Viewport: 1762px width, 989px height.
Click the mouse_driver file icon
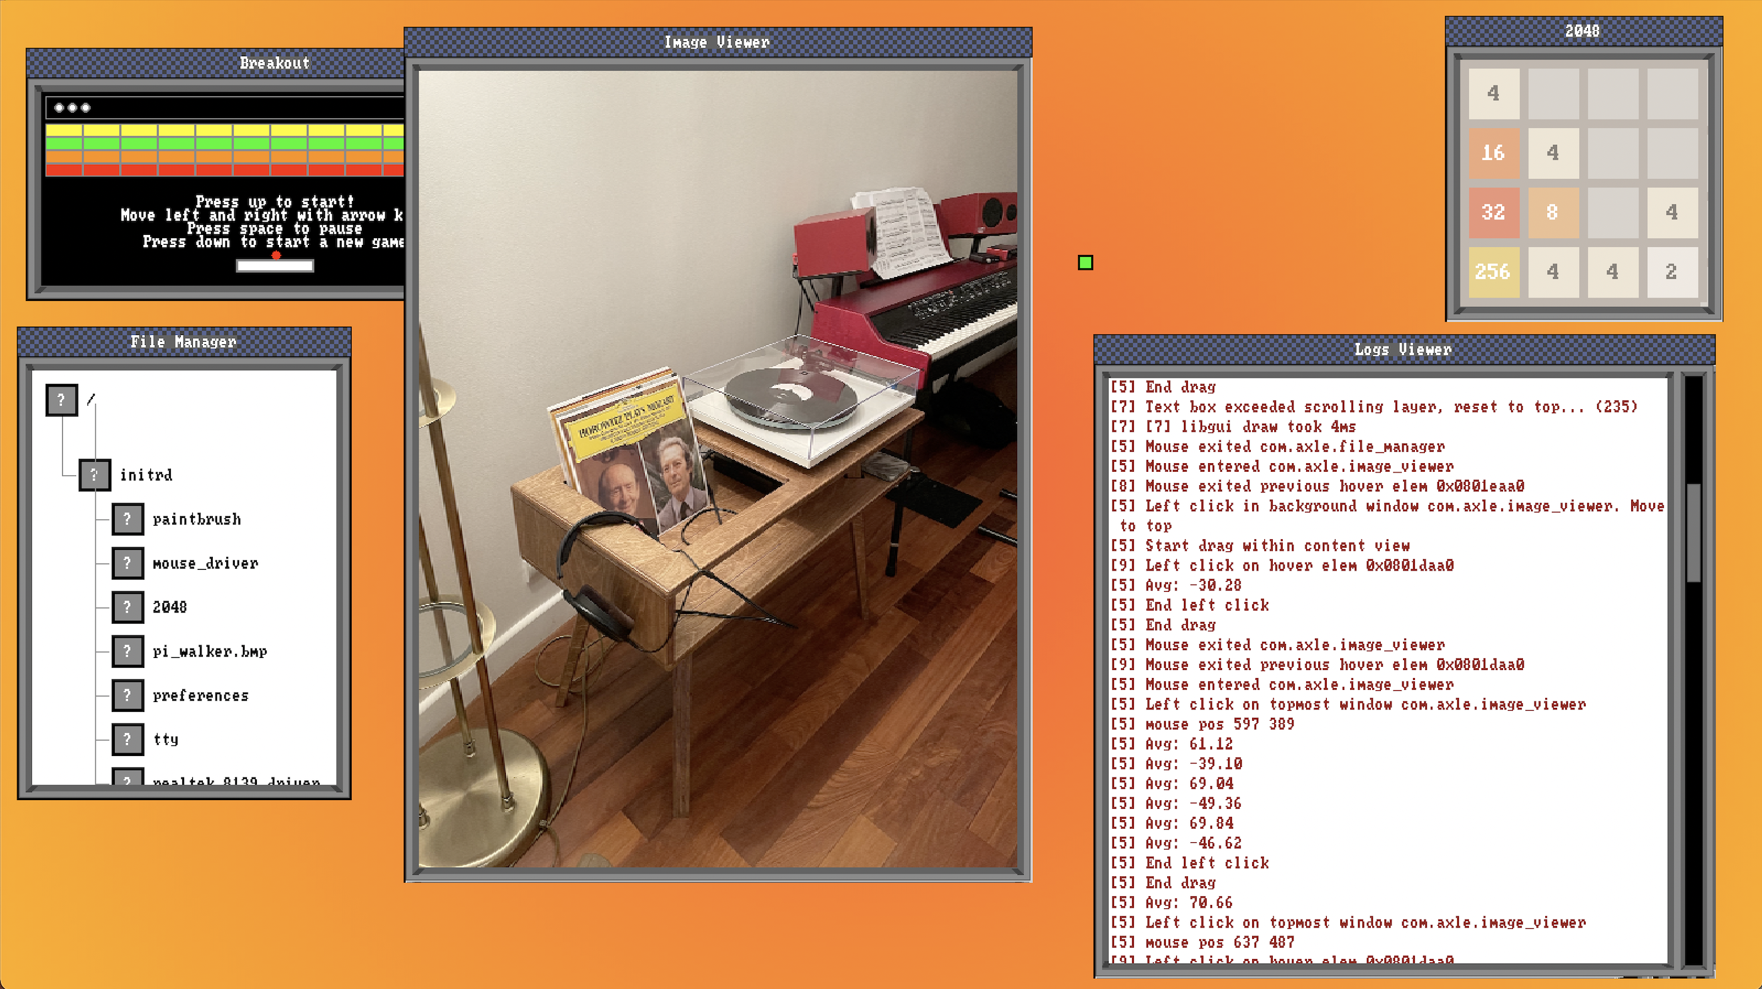point(128,563)
